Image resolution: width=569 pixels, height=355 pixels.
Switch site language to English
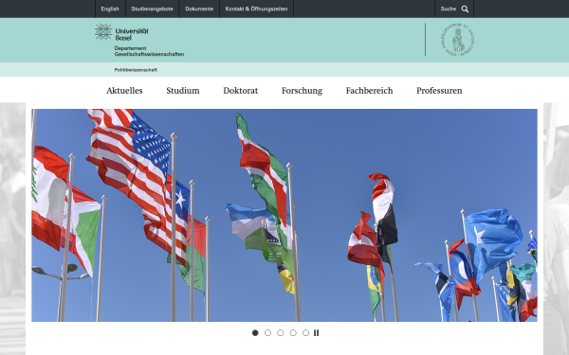110,9
